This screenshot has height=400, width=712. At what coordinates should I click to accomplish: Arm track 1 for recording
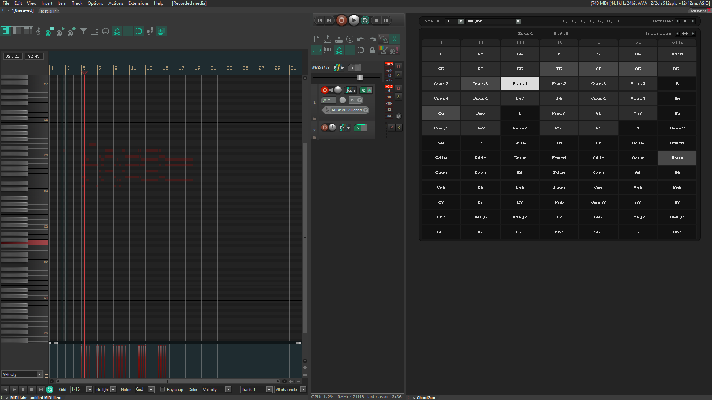[324, 90]
